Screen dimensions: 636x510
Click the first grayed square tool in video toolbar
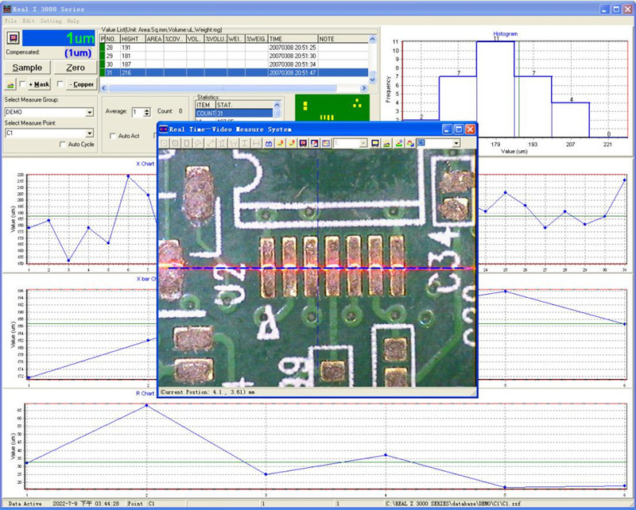click(x=165, y=143)
